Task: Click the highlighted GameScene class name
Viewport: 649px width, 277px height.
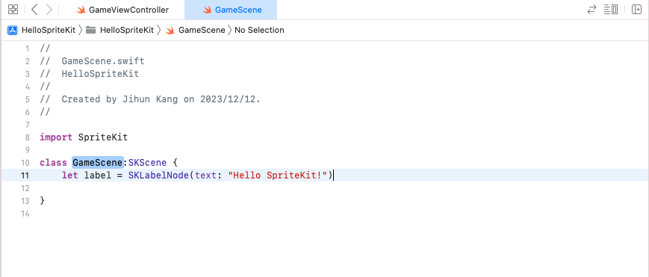Action: click(98, 163)
